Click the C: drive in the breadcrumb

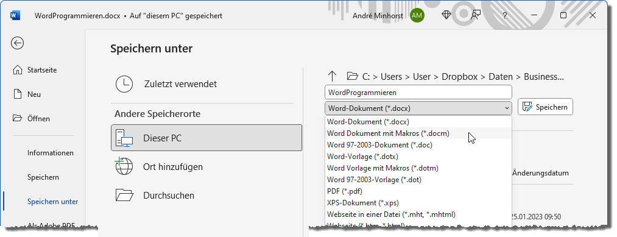[x=366, y=77]
